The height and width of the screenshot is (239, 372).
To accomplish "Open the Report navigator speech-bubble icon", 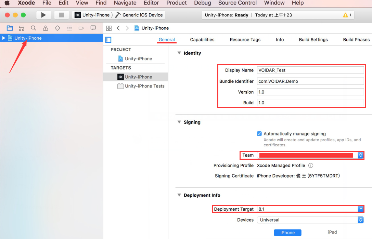I will click(x=93, y=28).
